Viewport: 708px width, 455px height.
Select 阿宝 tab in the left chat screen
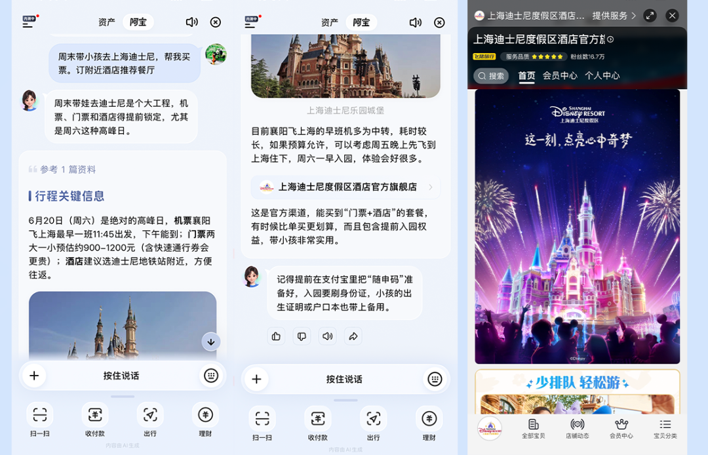pos(138,22)
